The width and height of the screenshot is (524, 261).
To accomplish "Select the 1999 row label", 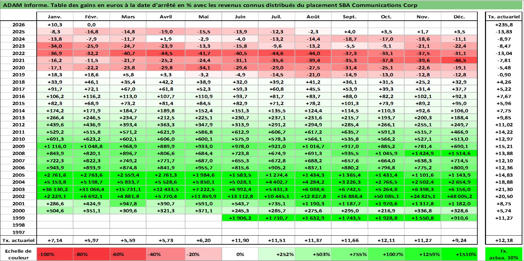I will pos(18,218).
